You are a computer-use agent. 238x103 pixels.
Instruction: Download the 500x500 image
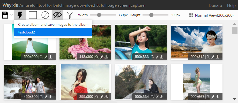[50, 57]
